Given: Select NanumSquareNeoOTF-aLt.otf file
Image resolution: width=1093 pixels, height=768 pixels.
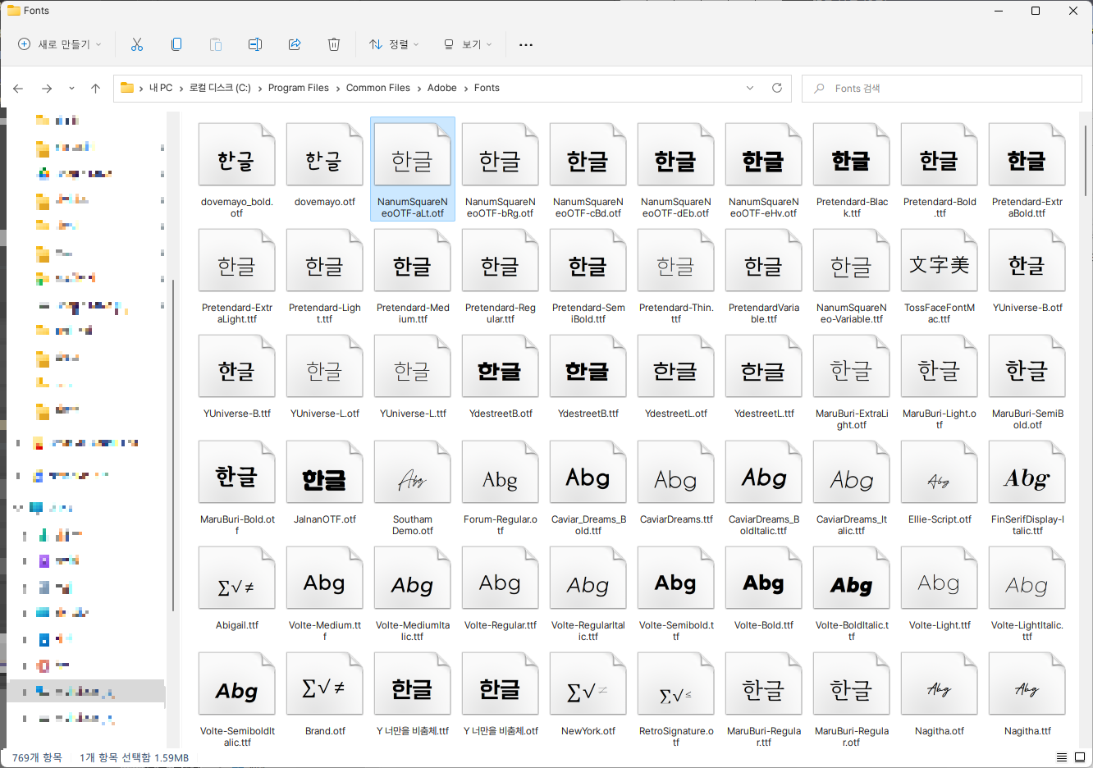Looking at the screenshot, I should tap(412, 169).
